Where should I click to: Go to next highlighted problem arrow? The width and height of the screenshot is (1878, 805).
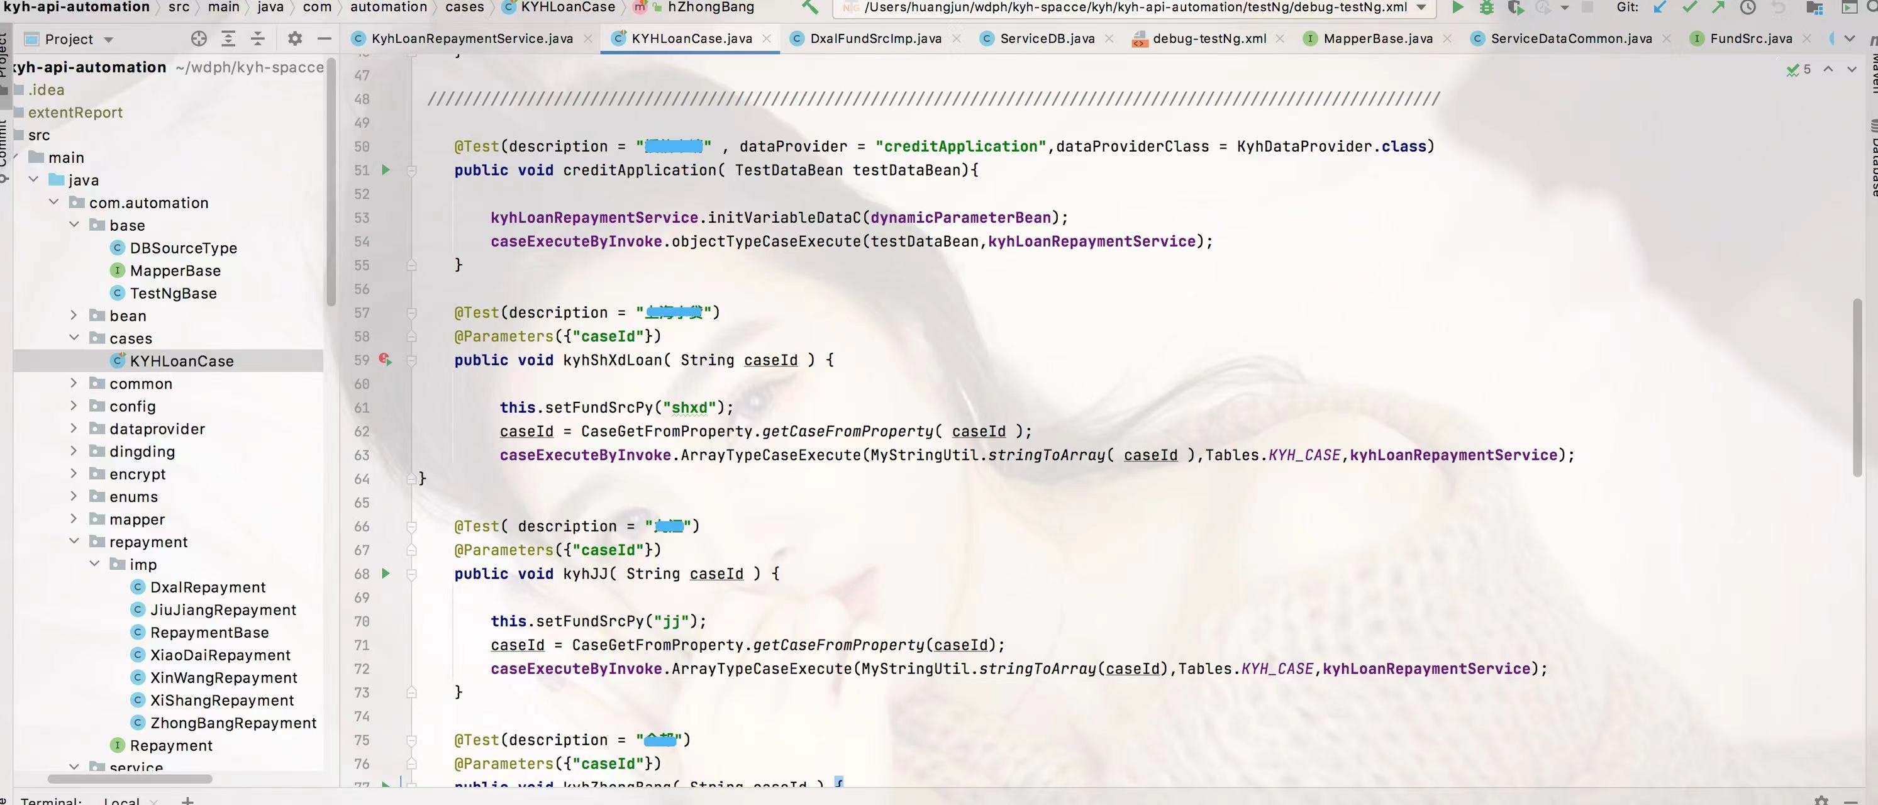pos(1852,69)
